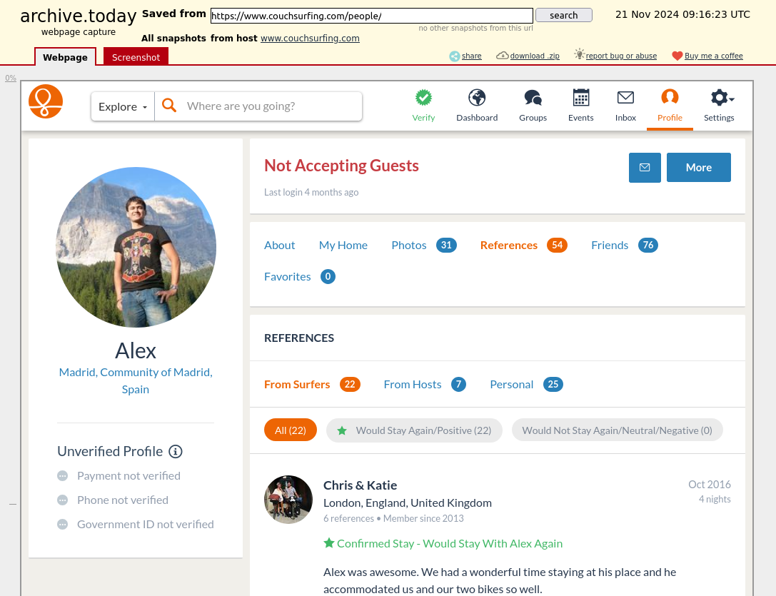Viewport: 776px width, 596px height.
Task: Open the About profile tab
Action: 280,245
